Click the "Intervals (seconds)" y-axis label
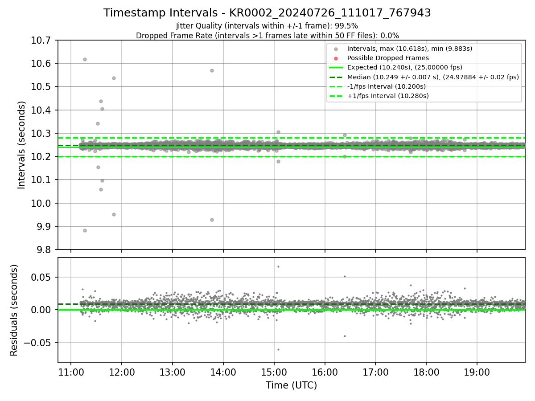Viewport: 535px width, 401px height. click(x=22, y=145)
